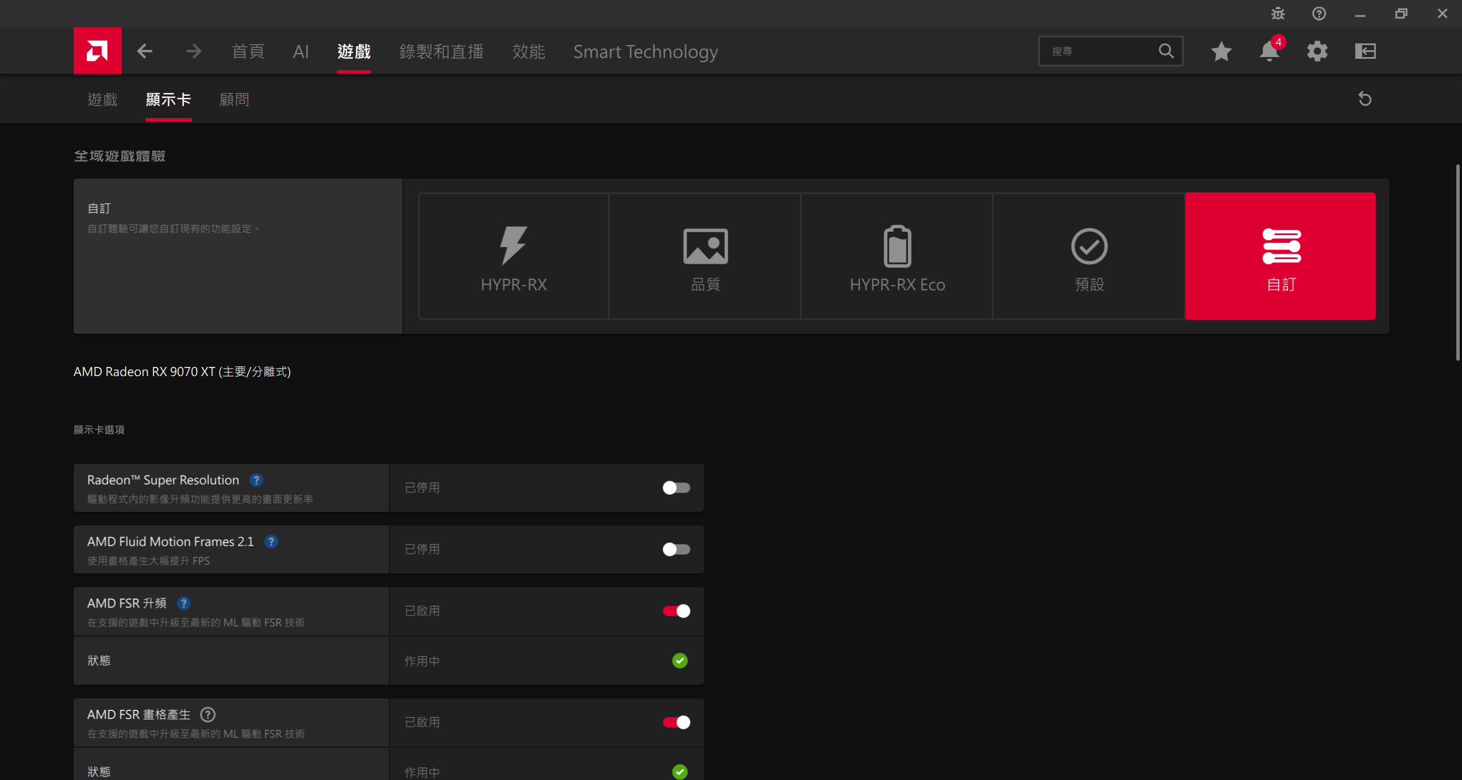Screen dimensions: 1462x780
Task: Show help for Radeon Super Resolution
Action: coord(256,480)
